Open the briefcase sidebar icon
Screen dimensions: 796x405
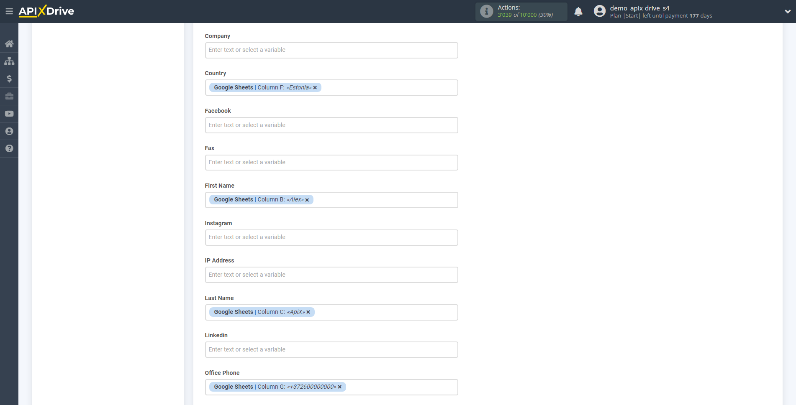click(9, 96)
